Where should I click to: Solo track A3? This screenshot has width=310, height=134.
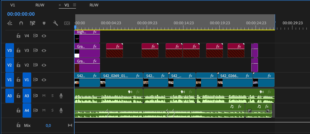[x=52, y=96]
